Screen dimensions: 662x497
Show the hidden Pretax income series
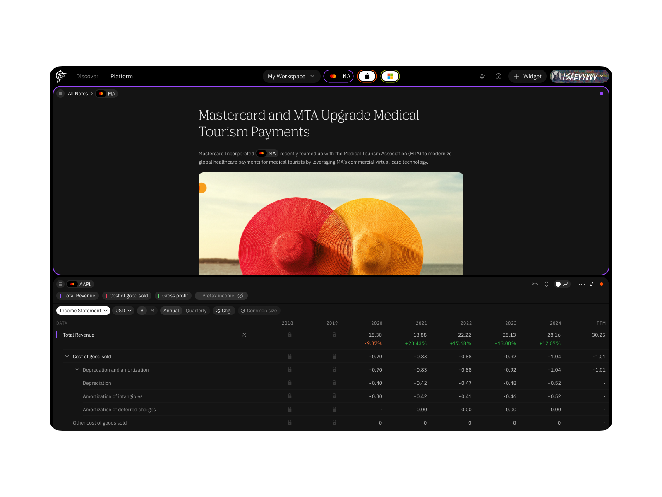click(240, 296)
